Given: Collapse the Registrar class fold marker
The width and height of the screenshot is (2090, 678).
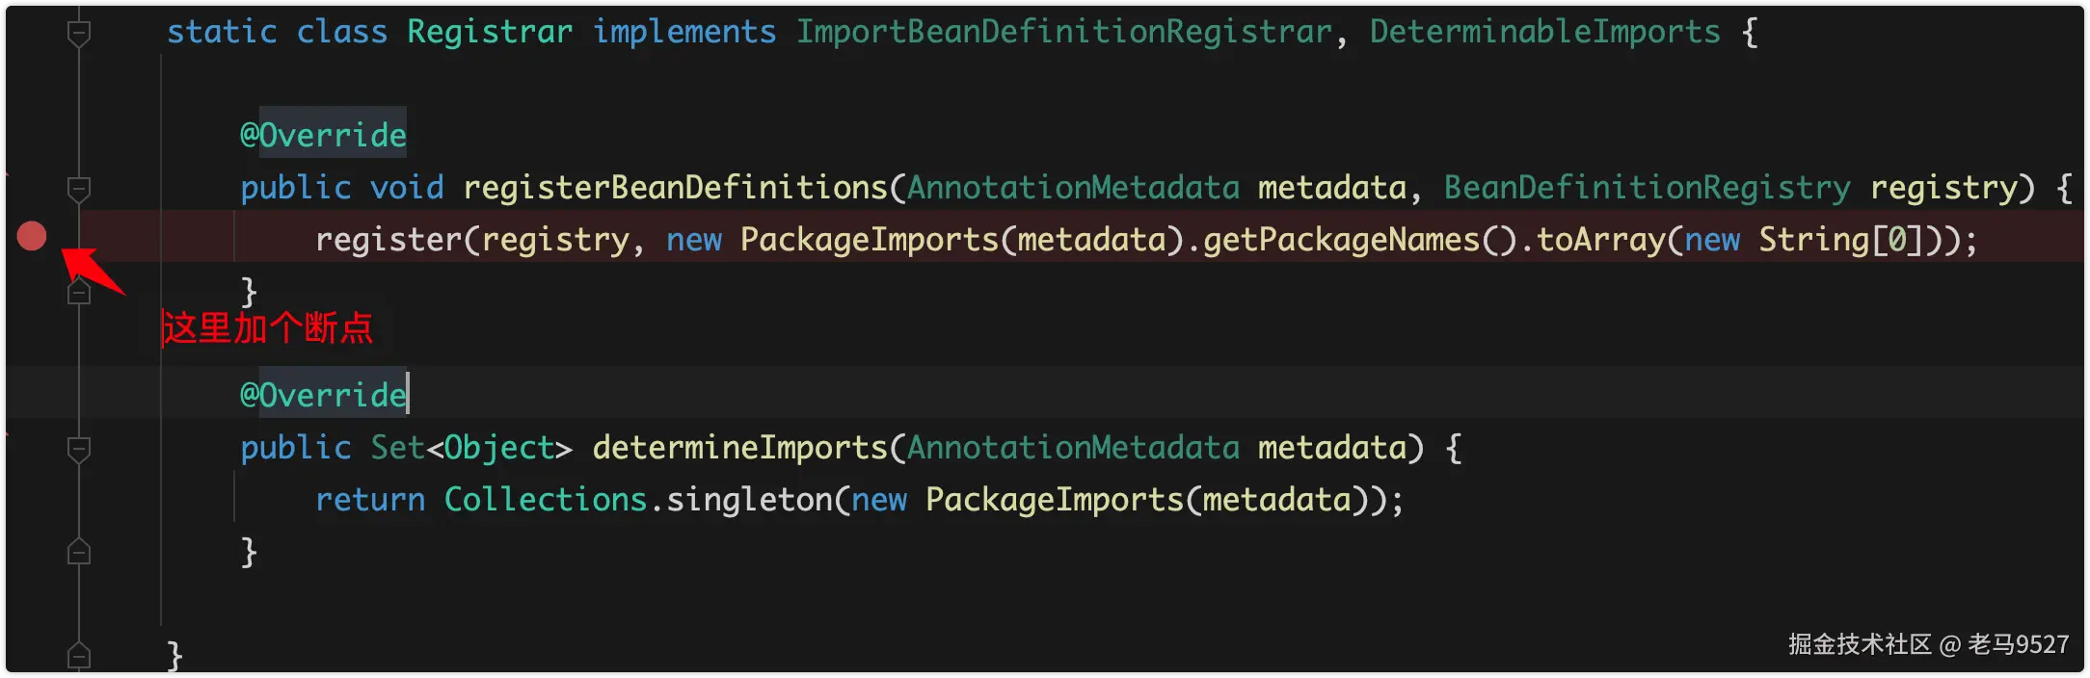Looking at the screenshot, I should [x=79, y=33].
